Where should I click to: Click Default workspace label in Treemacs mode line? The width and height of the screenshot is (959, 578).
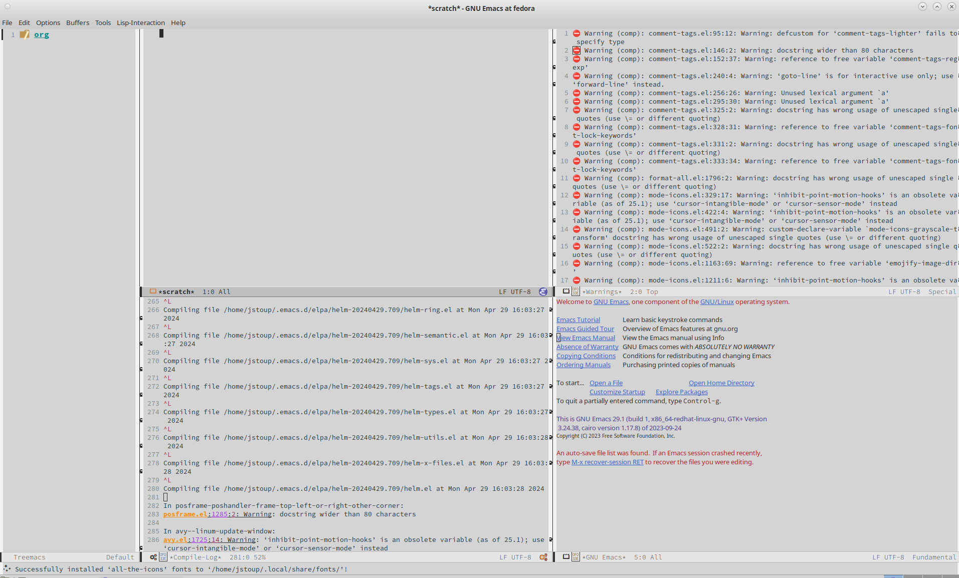(x=120, y=557)
